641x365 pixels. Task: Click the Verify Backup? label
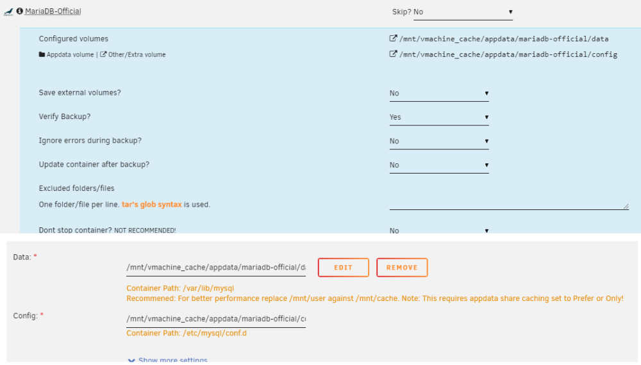[x=65, y=117]
